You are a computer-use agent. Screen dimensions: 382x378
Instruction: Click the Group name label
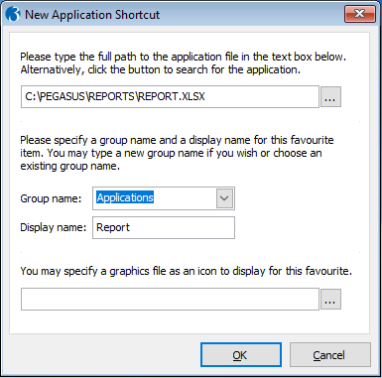pos(51,198)
